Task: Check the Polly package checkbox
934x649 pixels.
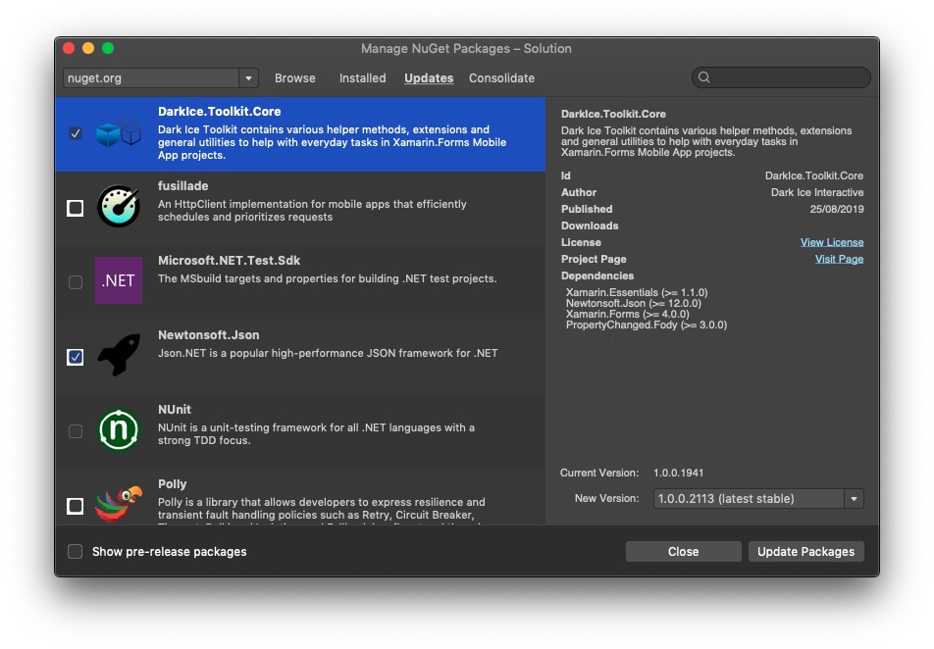Action: pos(75,506)
